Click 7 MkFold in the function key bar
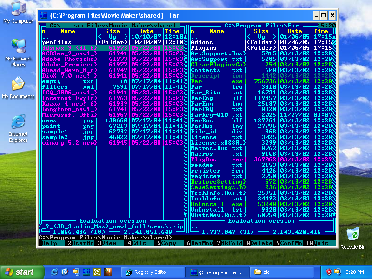This screenshot has height=279, width=372. 230,243
